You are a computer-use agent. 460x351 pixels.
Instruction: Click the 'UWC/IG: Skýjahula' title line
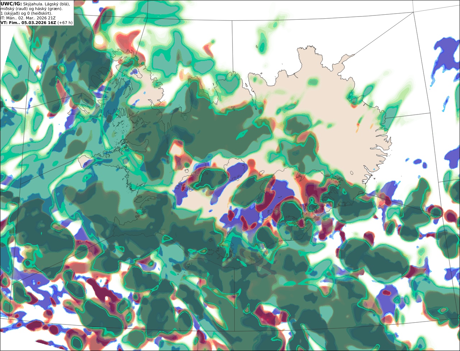[x=35, y=4]
